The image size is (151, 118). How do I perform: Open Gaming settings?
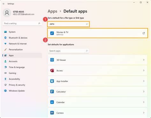pyautogui.click(x=22, y=73)
